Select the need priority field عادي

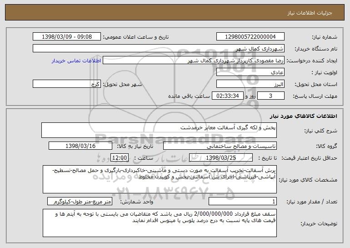(x=250, y=72)
